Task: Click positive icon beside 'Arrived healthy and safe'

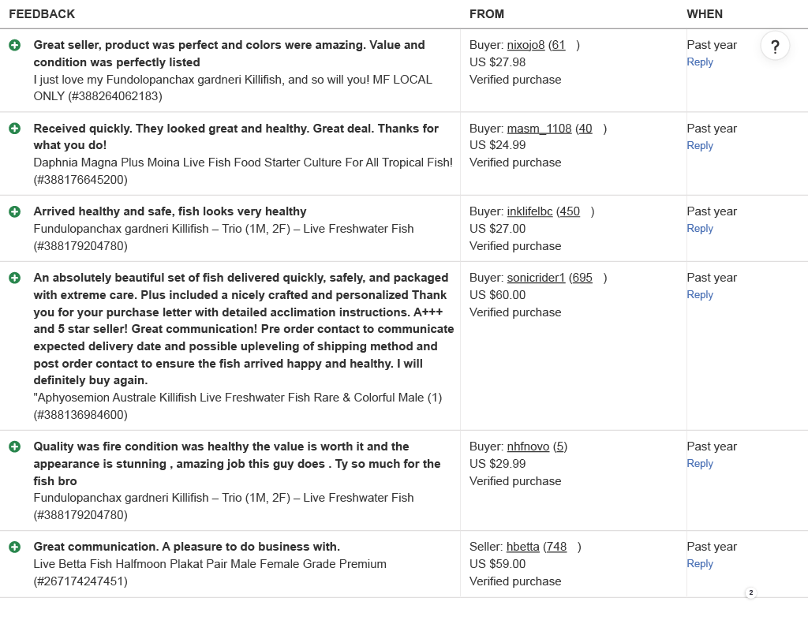Action: click(15, 211)
